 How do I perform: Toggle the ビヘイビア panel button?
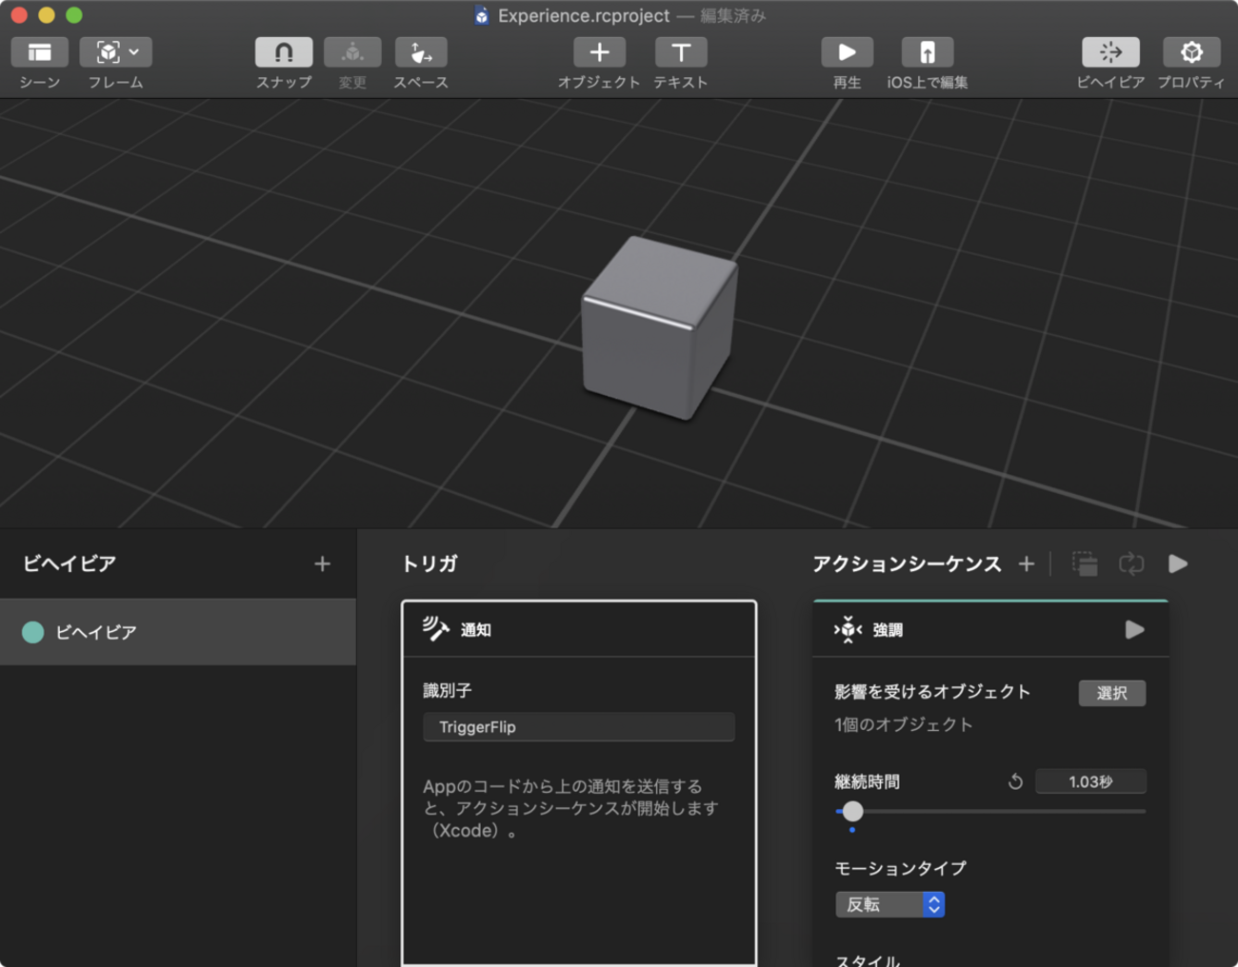point(1110,52)
